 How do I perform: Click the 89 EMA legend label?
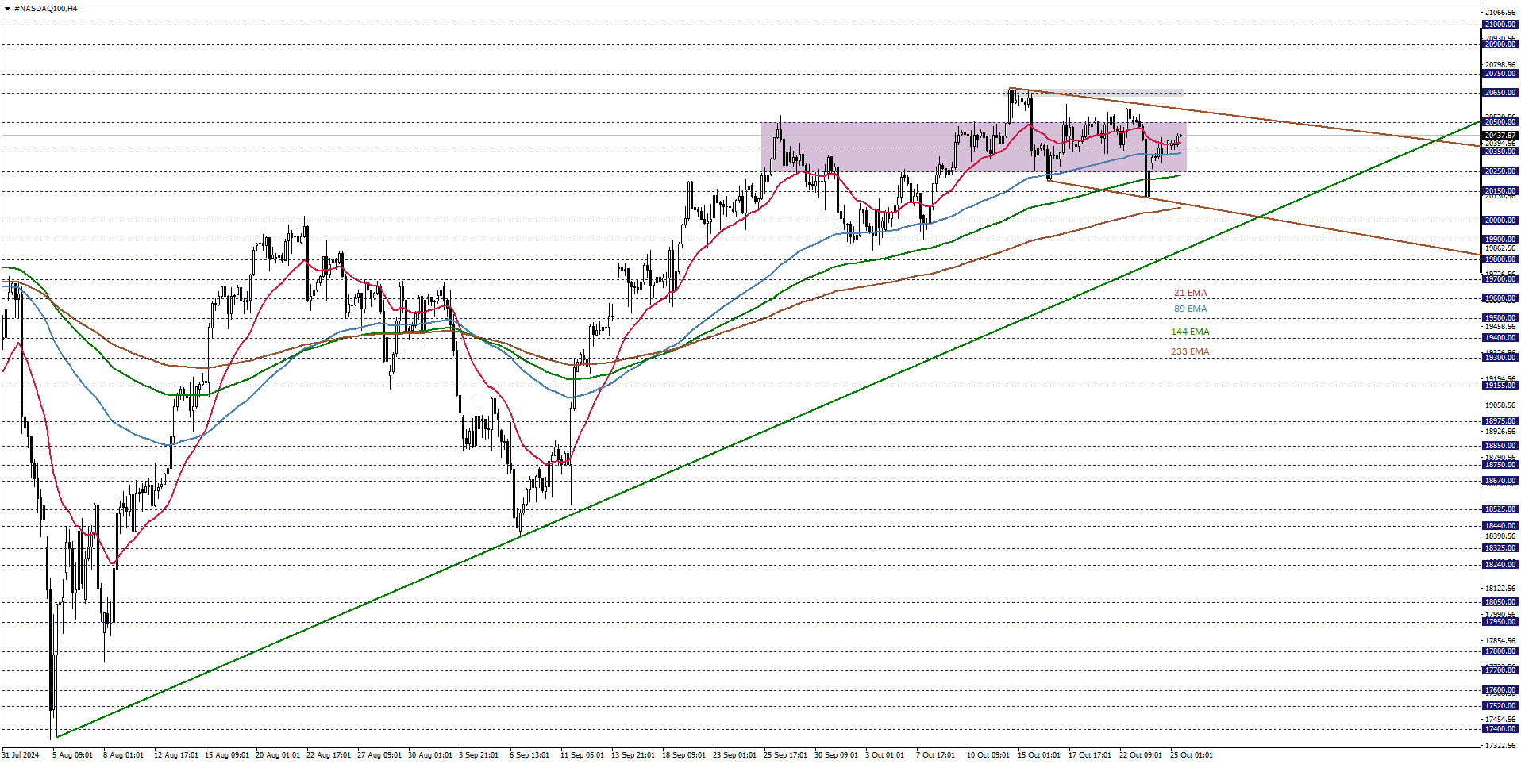click(x=1190, y=309)
